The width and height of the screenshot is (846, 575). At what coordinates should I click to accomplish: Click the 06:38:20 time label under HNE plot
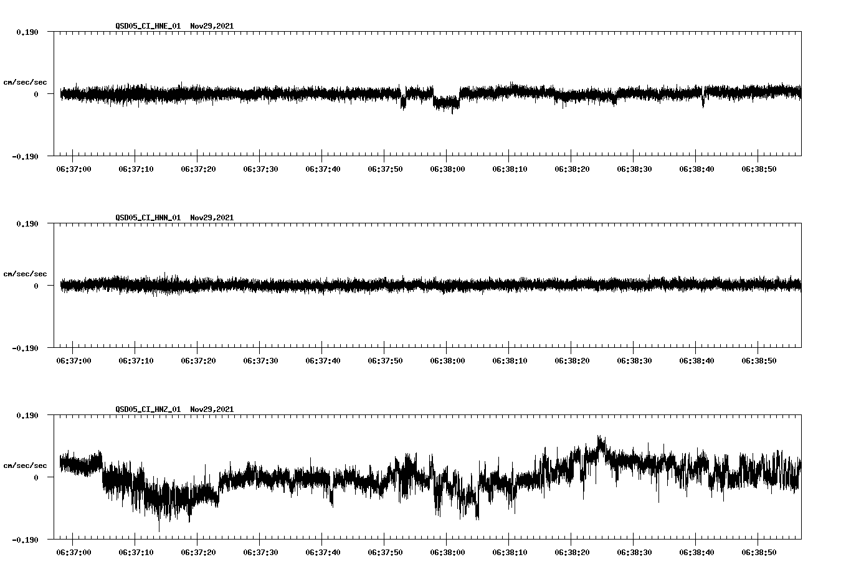point(572,169)
